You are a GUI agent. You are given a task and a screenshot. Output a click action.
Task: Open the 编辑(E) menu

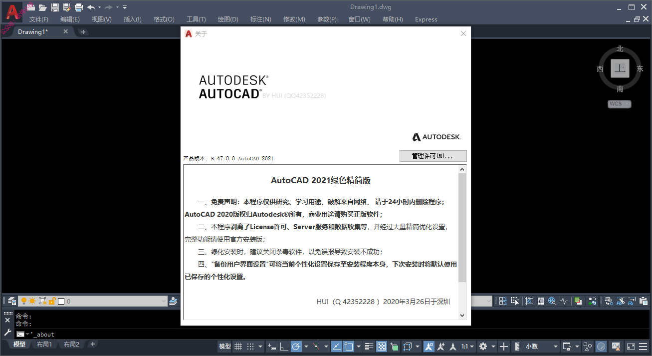(70, 19)
